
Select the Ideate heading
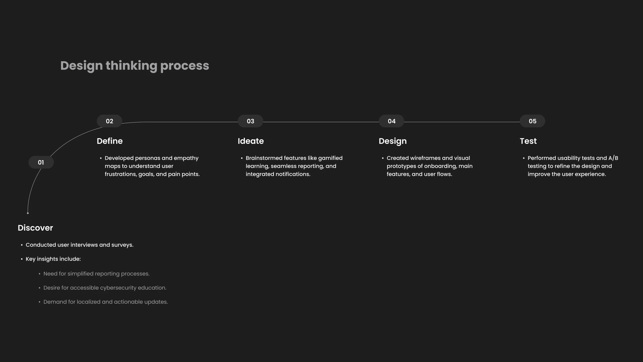click(251, 141)
